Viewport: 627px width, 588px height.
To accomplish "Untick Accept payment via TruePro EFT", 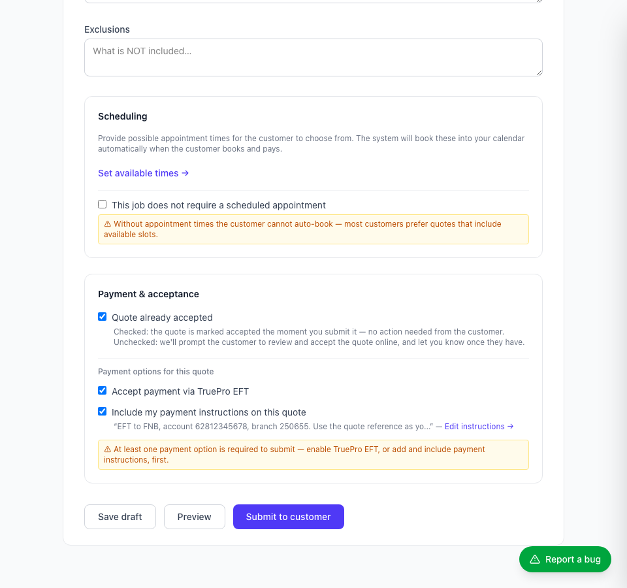I will [x=103, y=391].
